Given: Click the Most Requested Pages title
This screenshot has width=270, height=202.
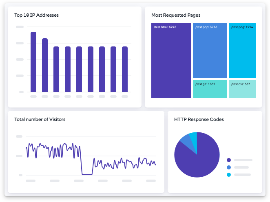Looking at the screenshot, I should [176, 15].
